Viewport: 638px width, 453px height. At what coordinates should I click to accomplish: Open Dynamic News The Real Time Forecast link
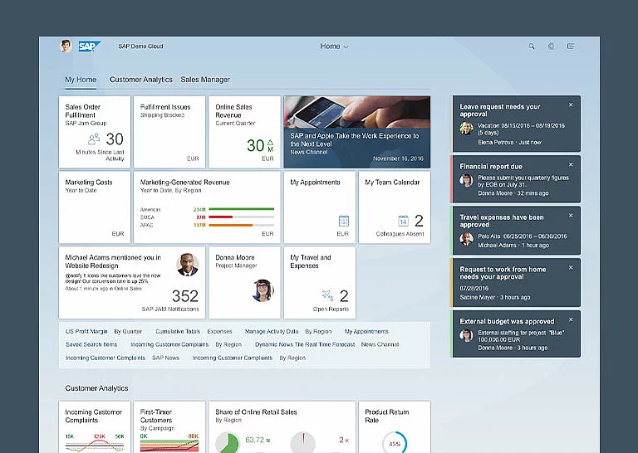[305, 344]
